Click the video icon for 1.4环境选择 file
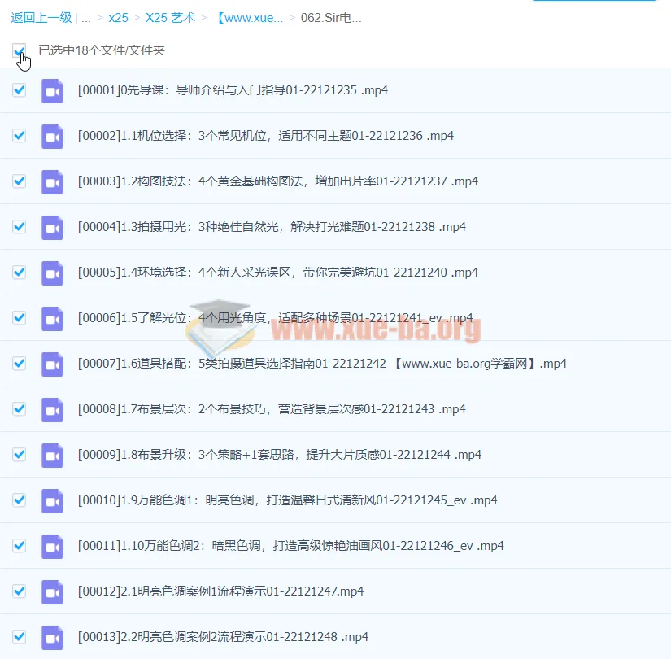The height and width of the screenshot is (659, 671). pyautogui.click(x=52, y=273)
